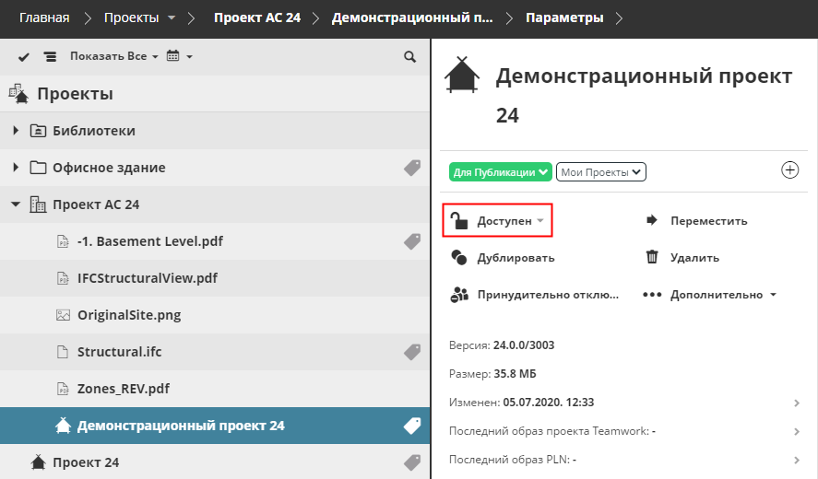This screenshot has width=818, height=479.
Task: Click the PDF icon of IFCStructuralView.pdf
Action: [x=63, y=278]
